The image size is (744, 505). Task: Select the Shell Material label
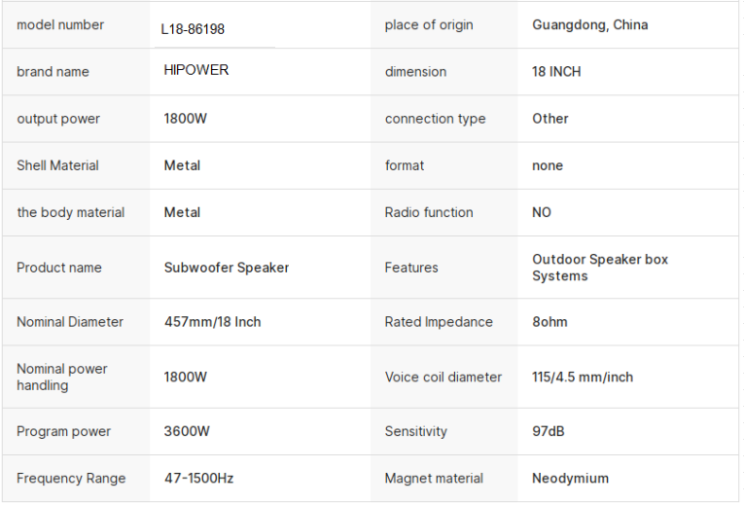click(57, 165)
